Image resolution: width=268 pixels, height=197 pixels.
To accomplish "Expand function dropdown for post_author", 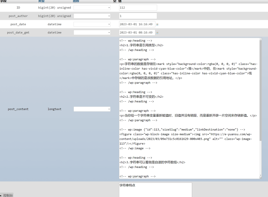I will coord(92,16).
